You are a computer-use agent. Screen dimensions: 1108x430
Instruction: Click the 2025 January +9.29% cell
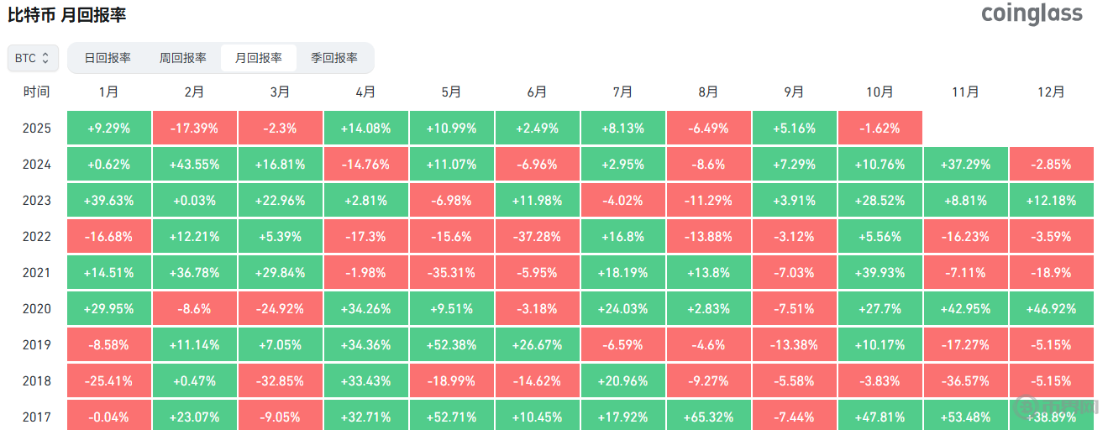(108, 128)
